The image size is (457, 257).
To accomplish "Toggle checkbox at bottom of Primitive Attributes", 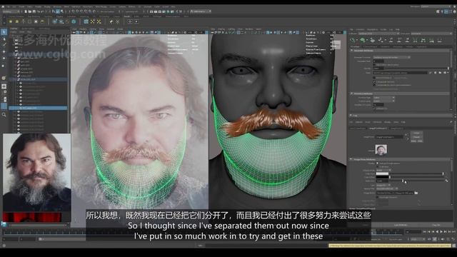I will pyautogui.click(x=374, y=109).
